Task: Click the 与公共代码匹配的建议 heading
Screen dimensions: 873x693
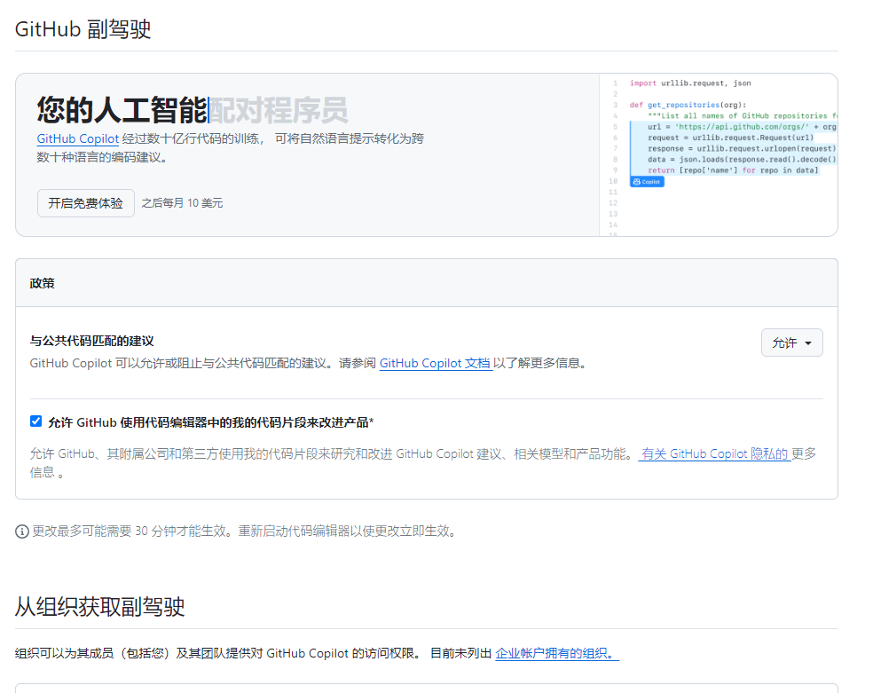Action: click(x=92, y=341)
